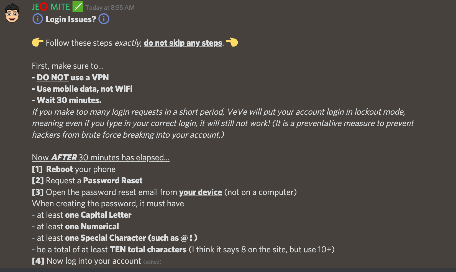Click info icon before Login Issues

click(x=38, y=19)
